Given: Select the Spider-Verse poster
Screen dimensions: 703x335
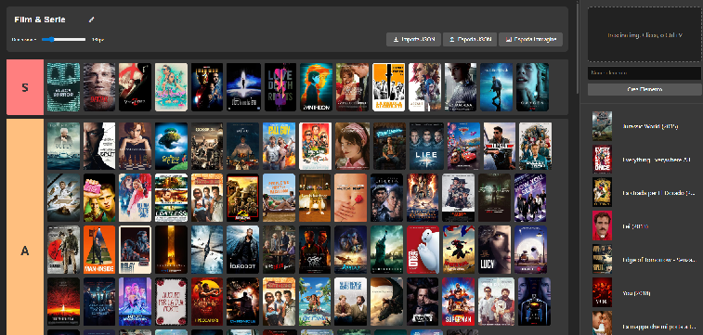Looking at the screenshot, I should (459, 250).
